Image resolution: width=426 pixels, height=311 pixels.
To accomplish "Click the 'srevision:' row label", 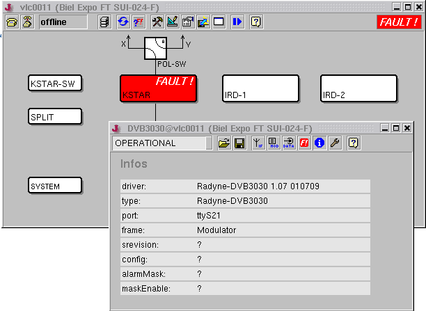I will click(140, 245).
